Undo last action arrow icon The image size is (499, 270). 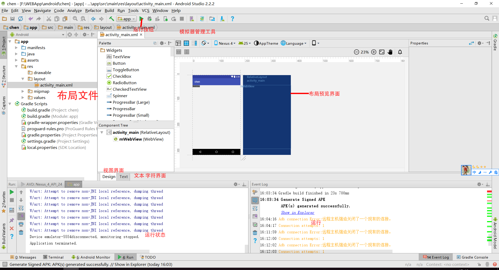click(31, 19)
